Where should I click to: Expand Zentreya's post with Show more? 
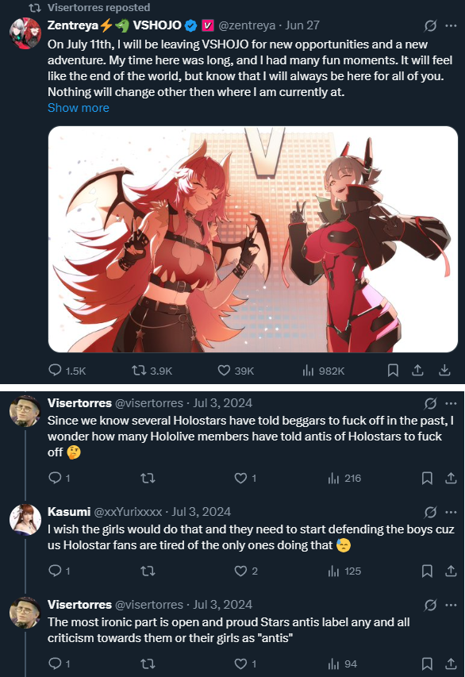coord(78,108)
